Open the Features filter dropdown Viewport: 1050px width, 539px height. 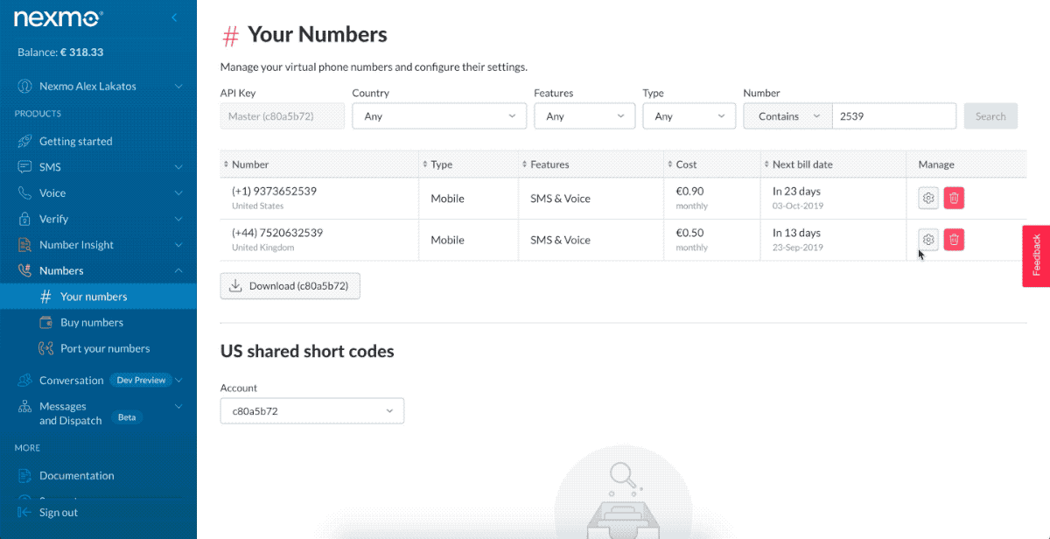[x=584, y=115]
